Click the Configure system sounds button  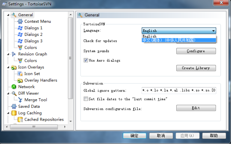[x=196, y=51]
